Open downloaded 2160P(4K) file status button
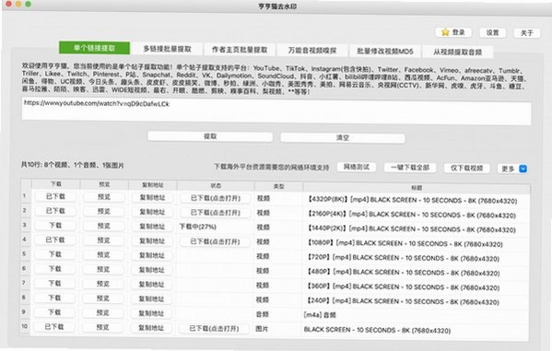 pyautogui.click(x=216, y=213)
